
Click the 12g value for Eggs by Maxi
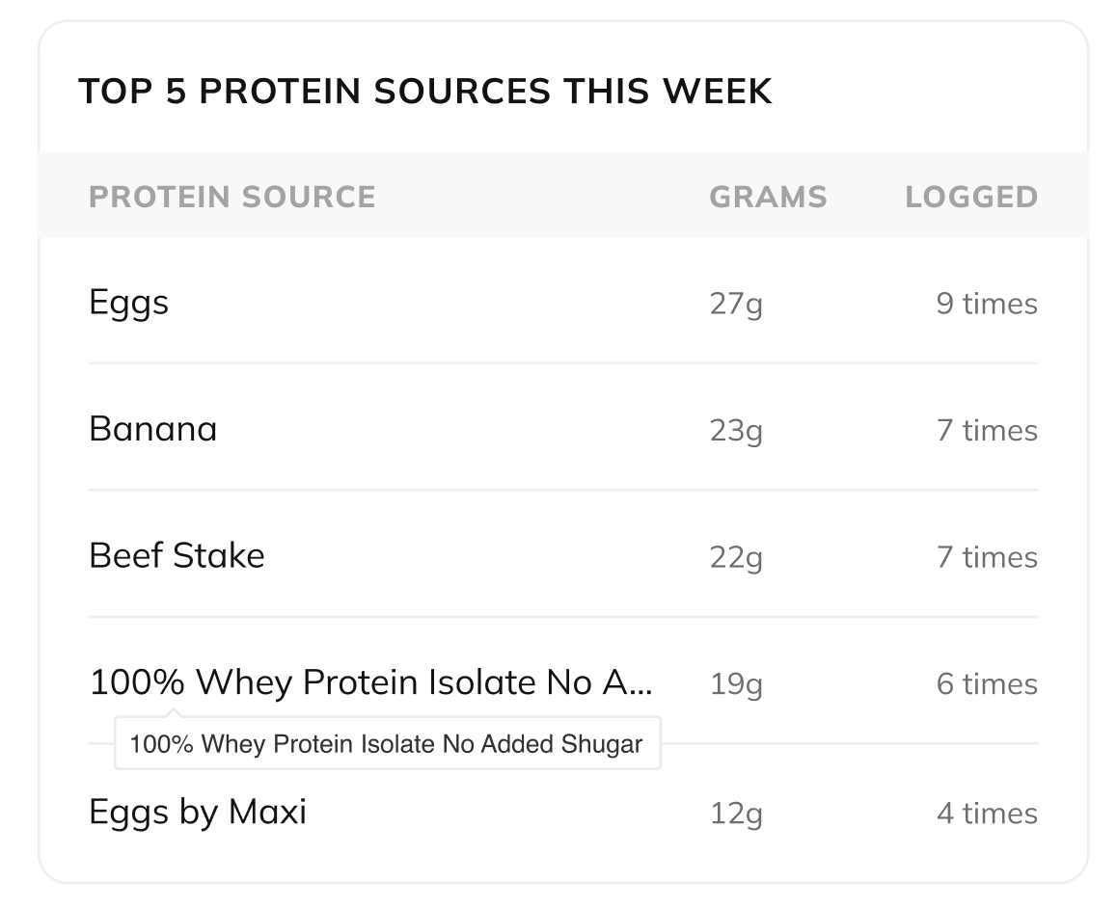[736, 815]
